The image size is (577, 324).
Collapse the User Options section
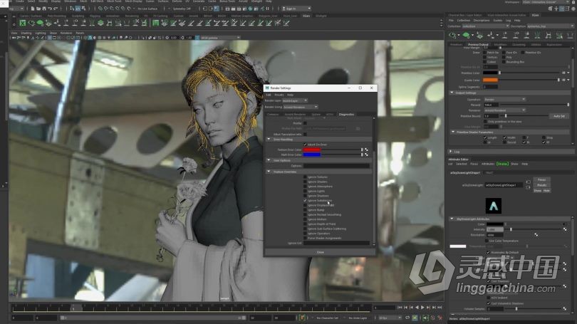pos(269,160)
